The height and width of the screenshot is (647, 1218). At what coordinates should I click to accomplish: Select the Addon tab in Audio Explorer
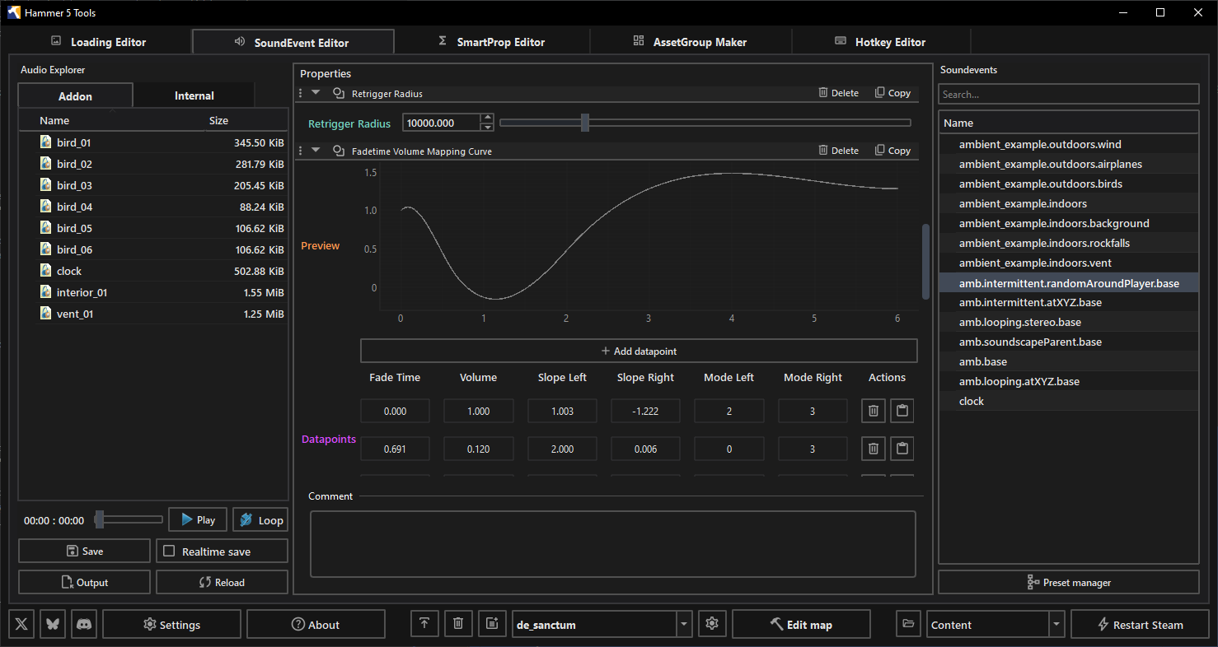tap(75, 95)
